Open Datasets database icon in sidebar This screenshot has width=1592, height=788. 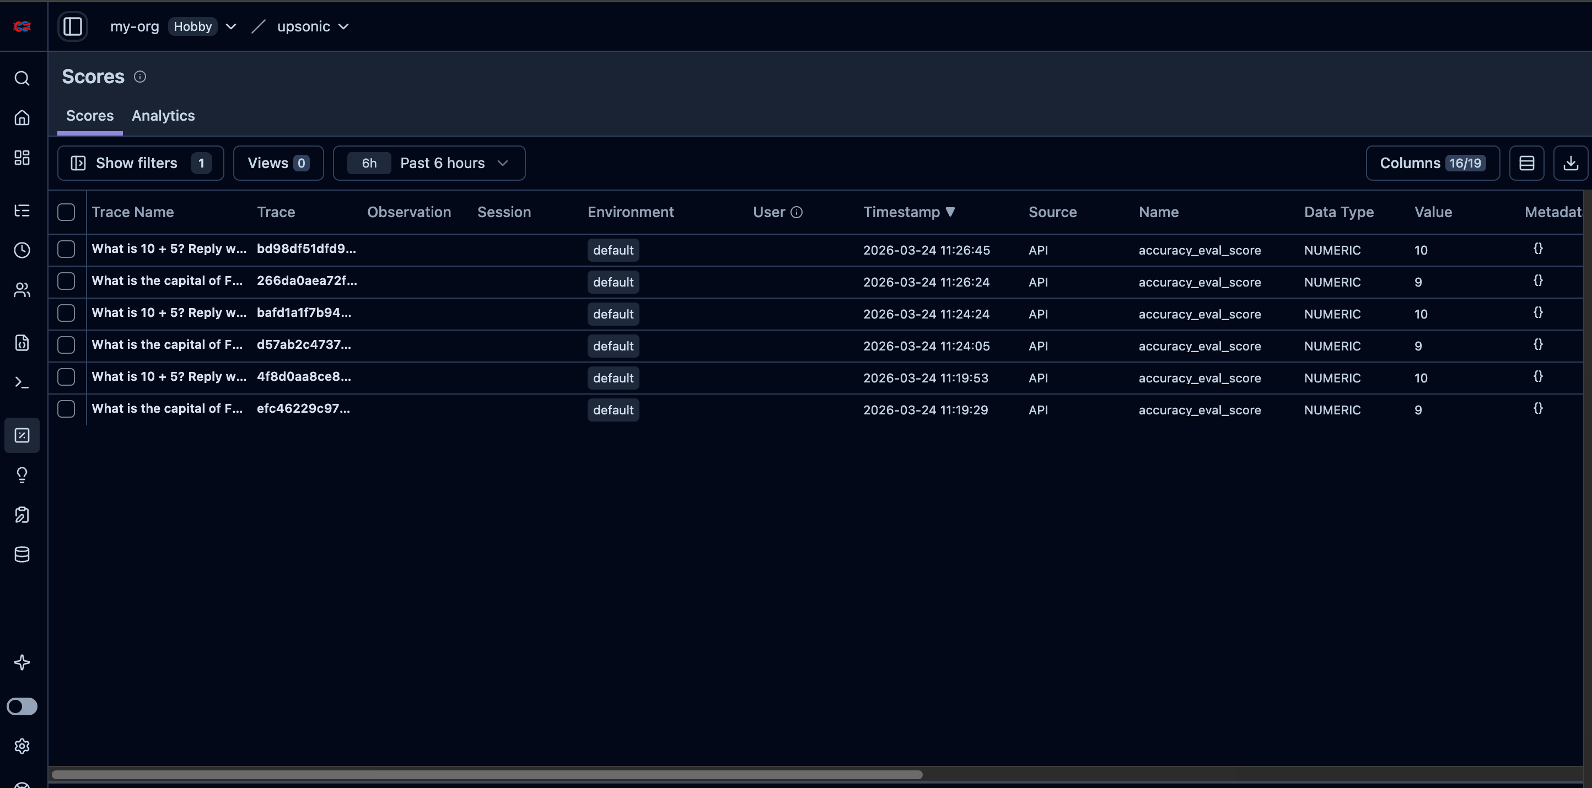pyautogui.click(x=22, y=554)
